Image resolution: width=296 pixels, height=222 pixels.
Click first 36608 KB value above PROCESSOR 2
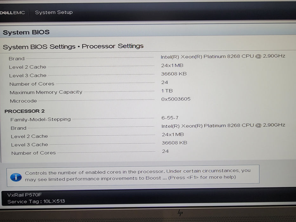pyautogui.click(x=174, y=74)
